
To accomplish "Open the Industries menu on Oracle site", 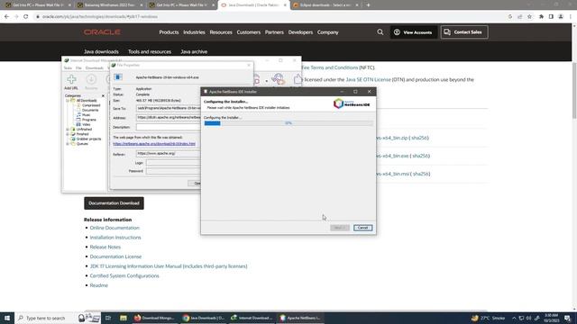I will tap(195, 32).
